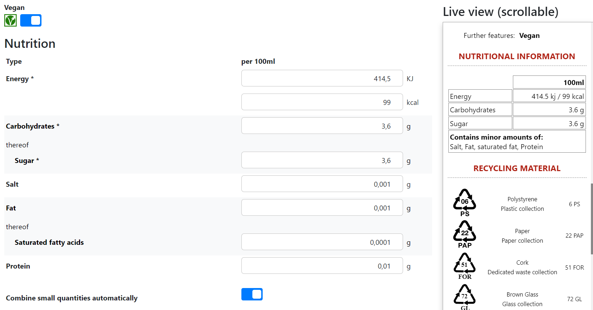This screenshot has height=310, width=593.
Task: Click the Contains minor amounts box
Action: pyautogui.click(x=517, y=142)
